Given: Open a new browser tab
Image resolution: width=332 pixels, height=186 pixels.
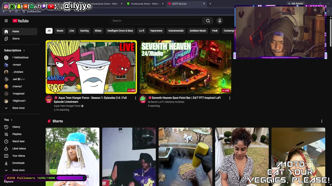Looking at the screenshot, I should [x=210, y=4].
